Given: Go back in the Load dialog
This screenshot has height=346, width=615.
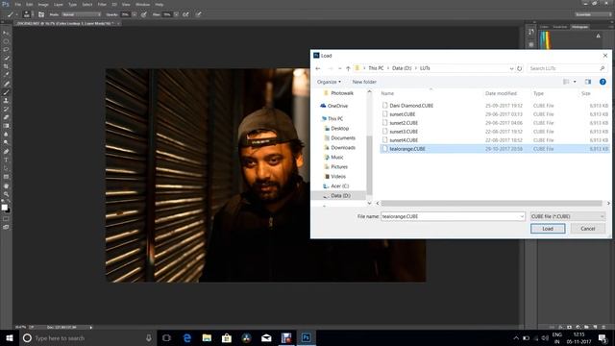Looking at the screenshot, I should (x=318, y=68).
